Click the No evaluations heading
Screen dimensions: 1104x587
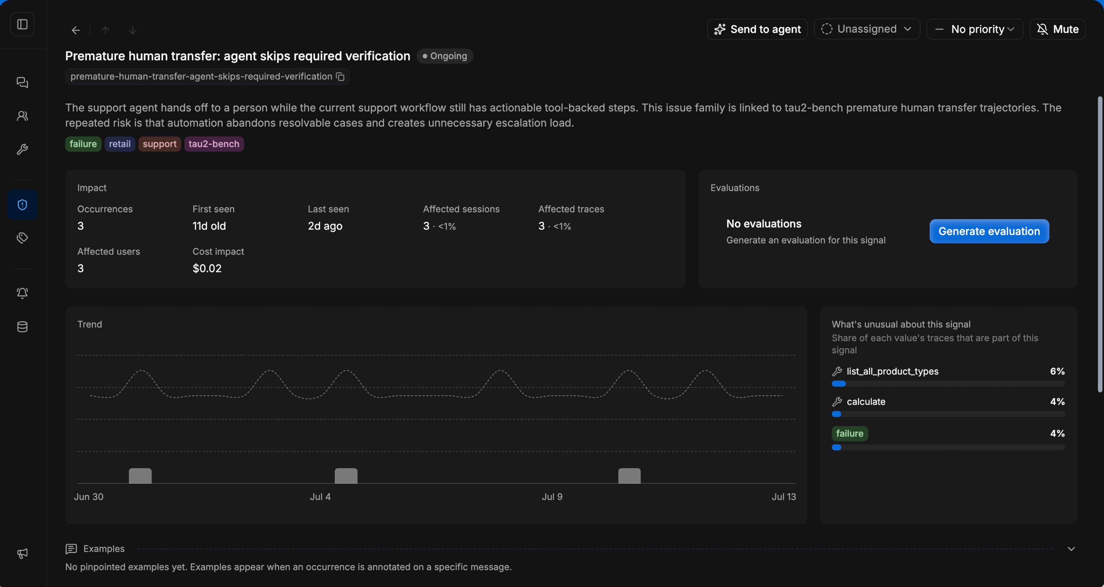764,224
